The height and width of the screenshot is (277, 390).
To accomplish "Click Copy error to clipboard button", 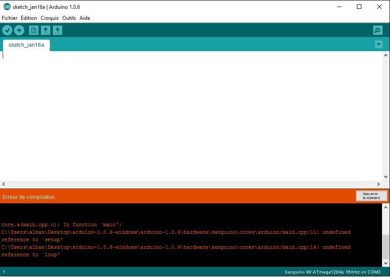I will click(x=371, y=196).
